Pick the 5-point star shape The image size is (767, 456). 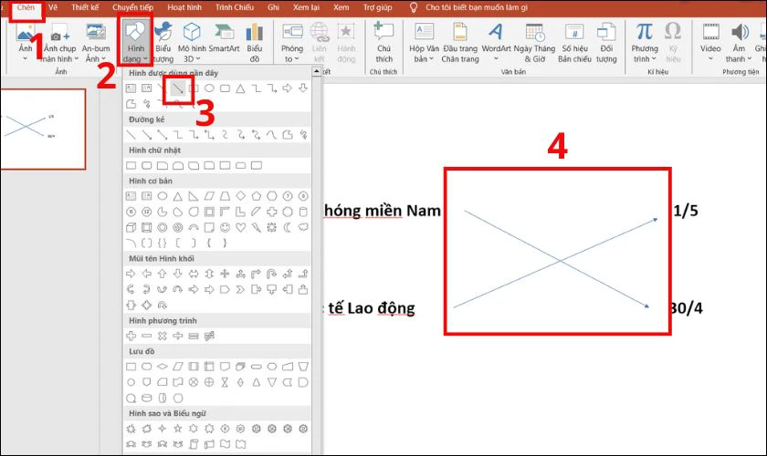(177, 429)
